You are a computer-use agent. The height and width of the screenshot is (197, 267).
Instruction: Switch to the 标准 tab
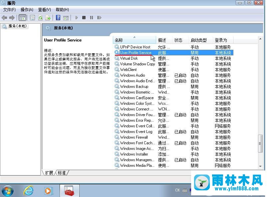[62, 173]
